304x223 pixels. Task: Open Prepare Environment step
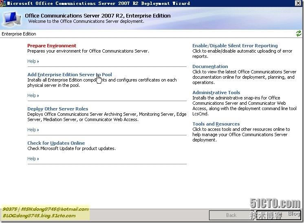click(x=52, y=46)
